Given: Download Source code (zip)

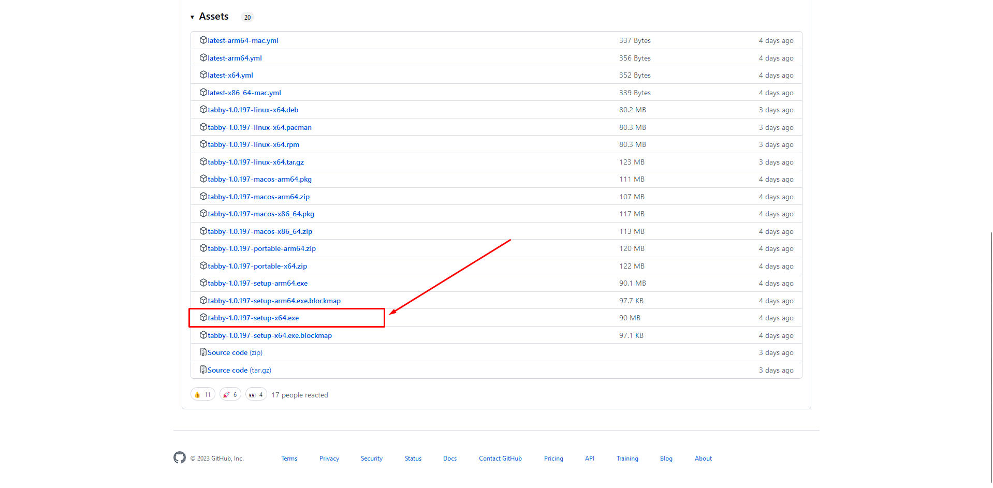Looking at the screenshot, I should coord(235,352).
